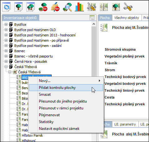Select the Inventarizace objektů panel tab
This screenshot has height=142, width=149.
point(20,18)
